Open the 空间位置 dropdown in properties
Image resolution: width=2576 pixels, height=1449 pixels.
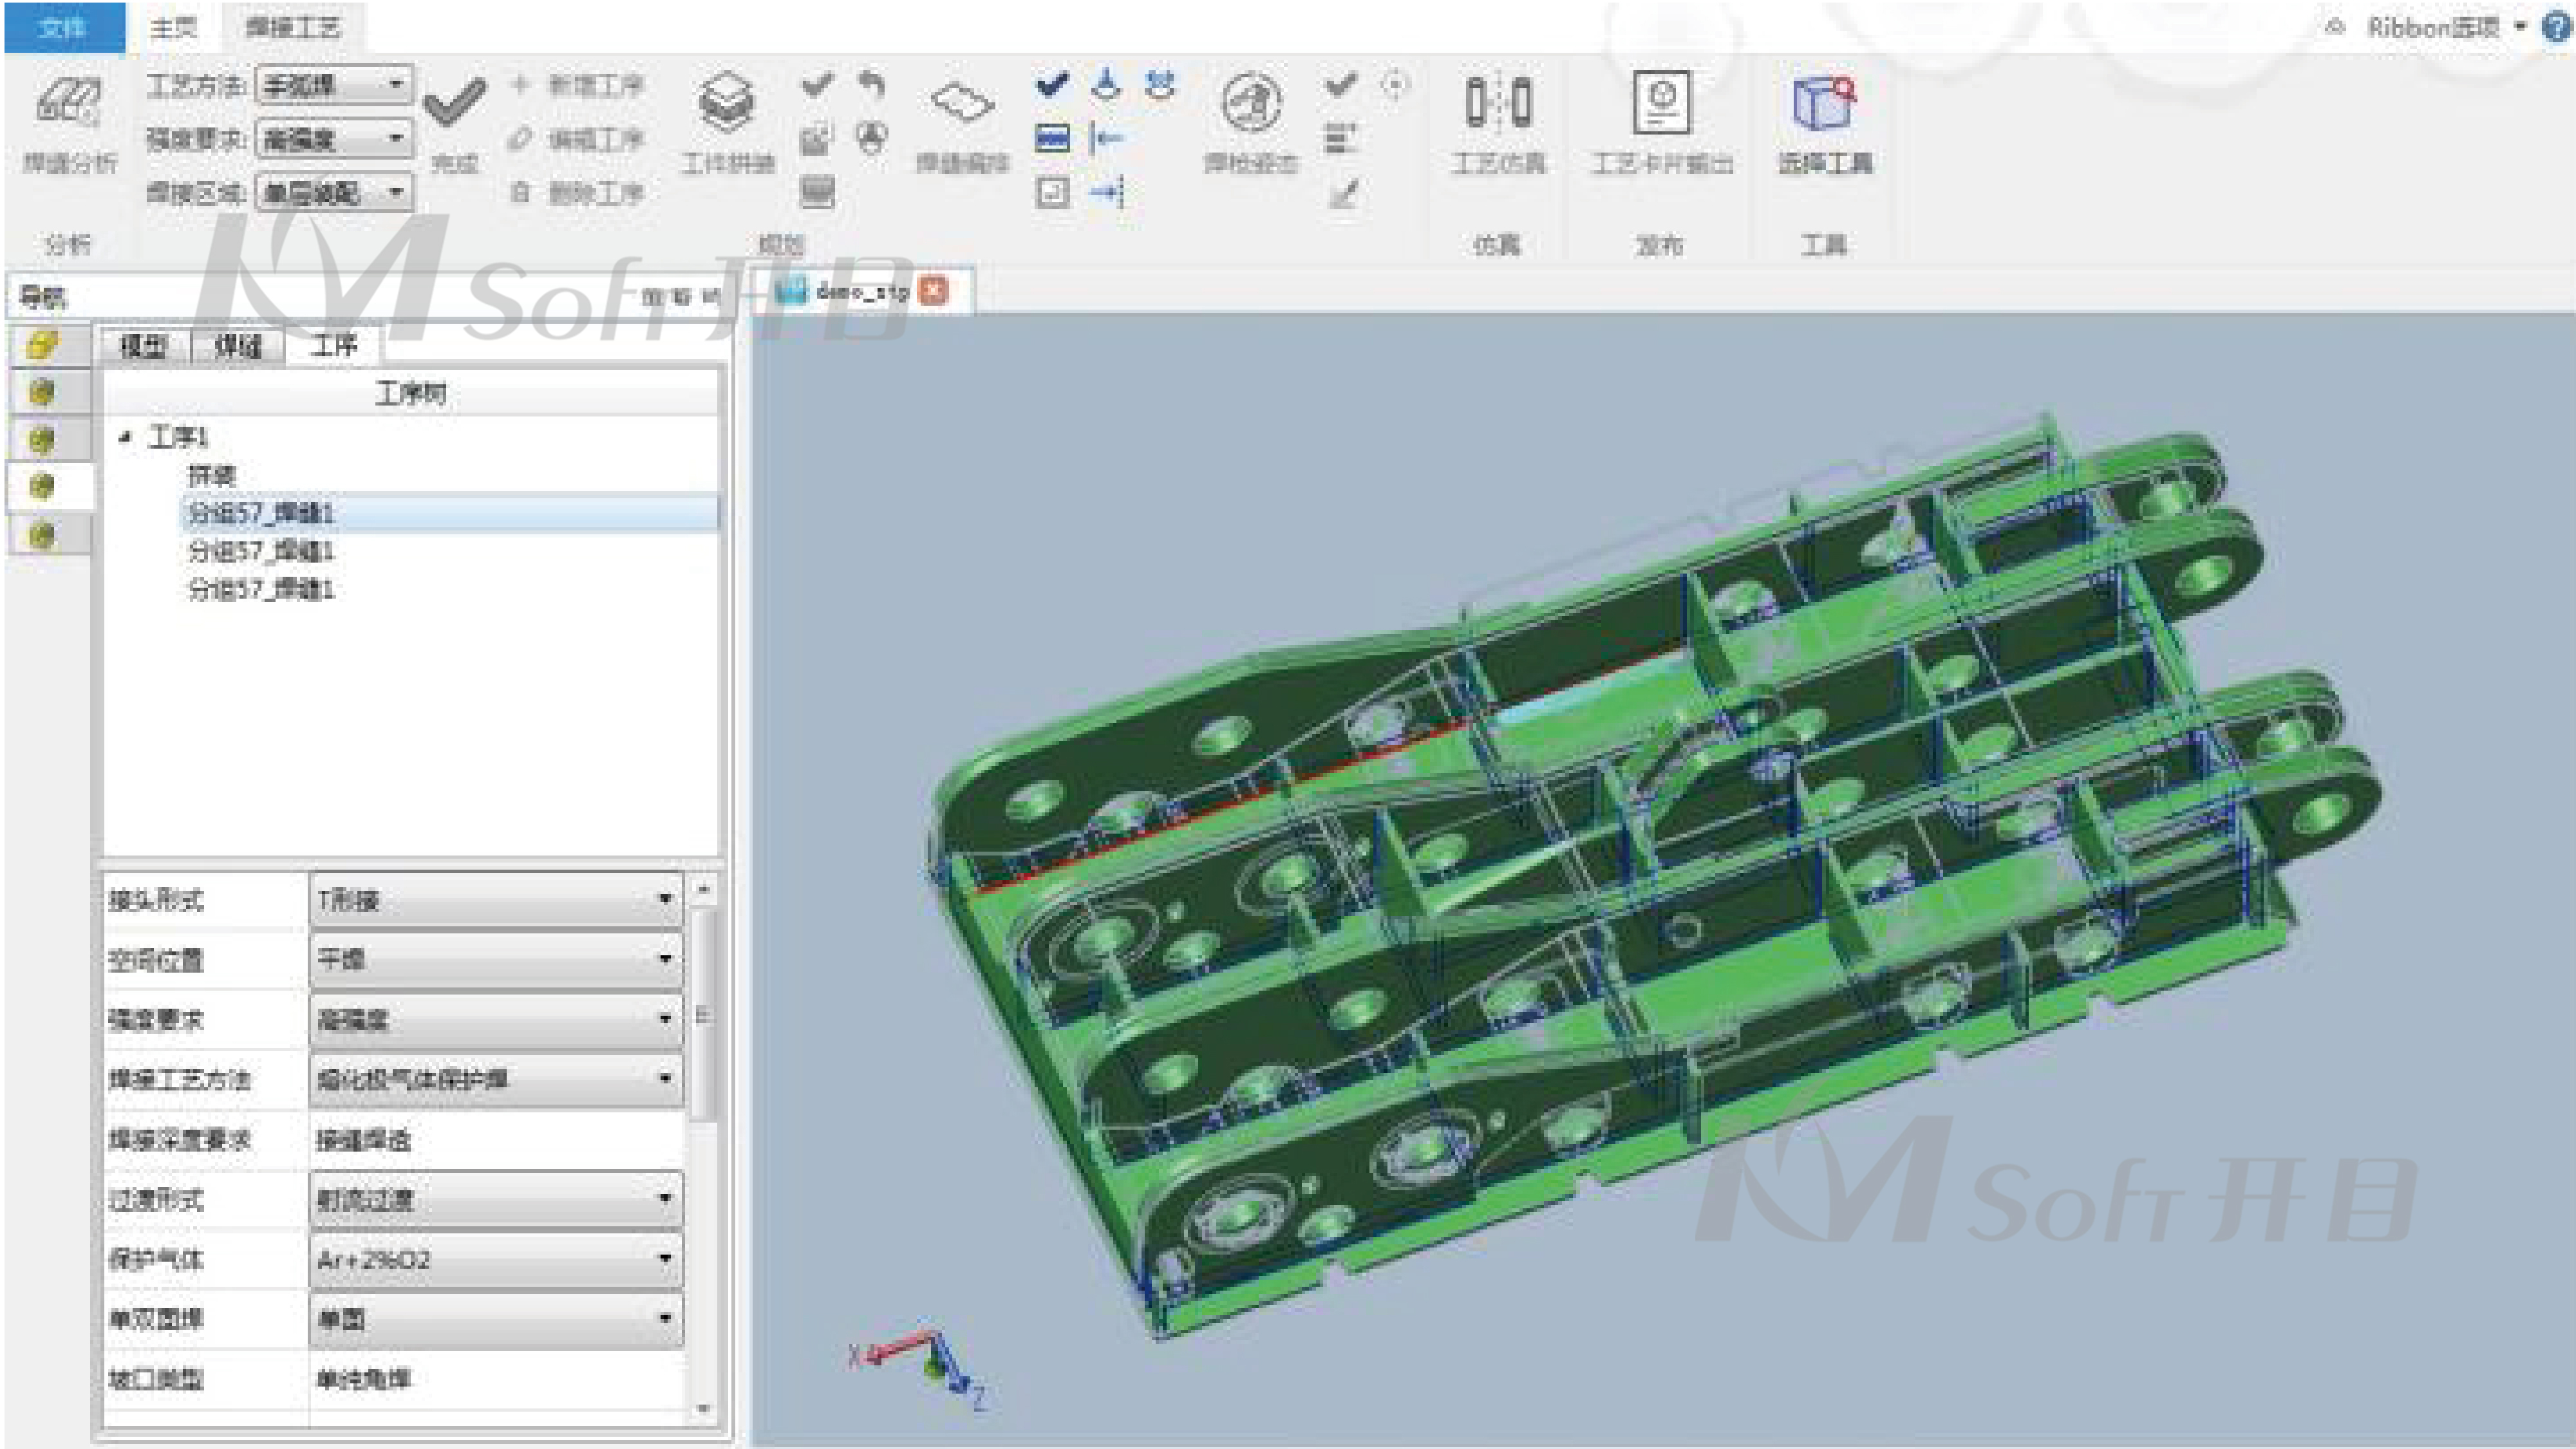pos(496,959)
